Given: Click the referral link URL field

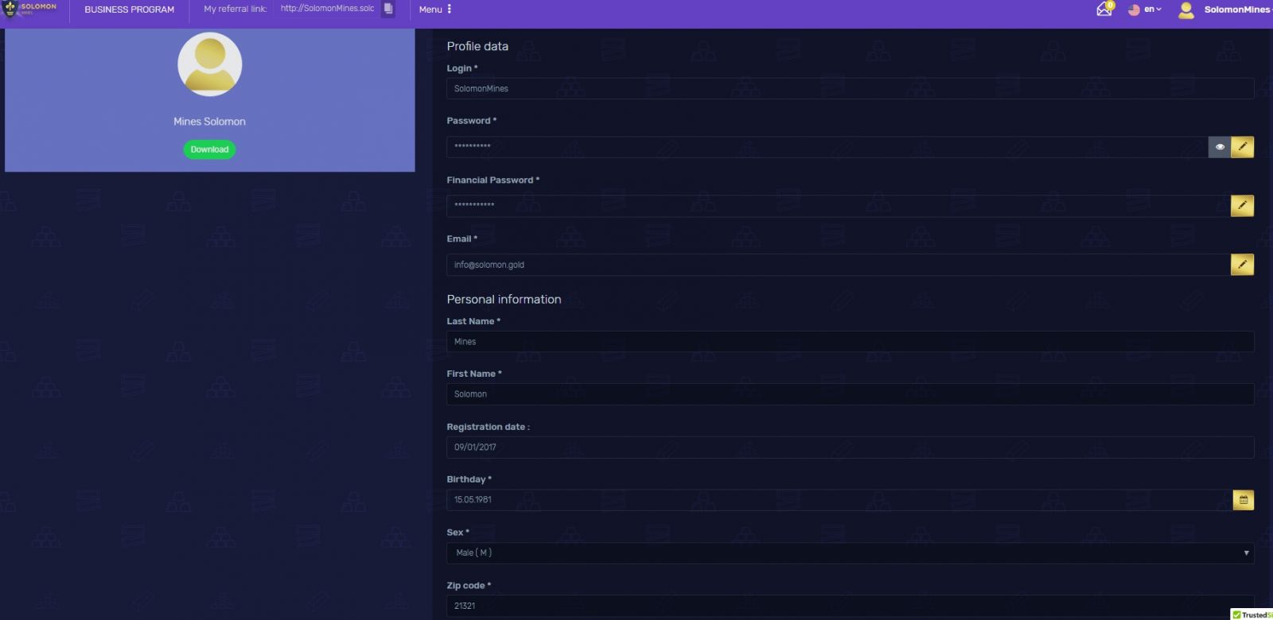Looking at the screenshot, I should (x=327, y=9).
